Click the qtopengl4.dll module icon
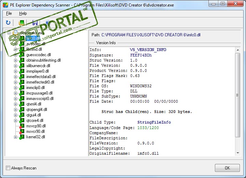 [x=22, y=110]
